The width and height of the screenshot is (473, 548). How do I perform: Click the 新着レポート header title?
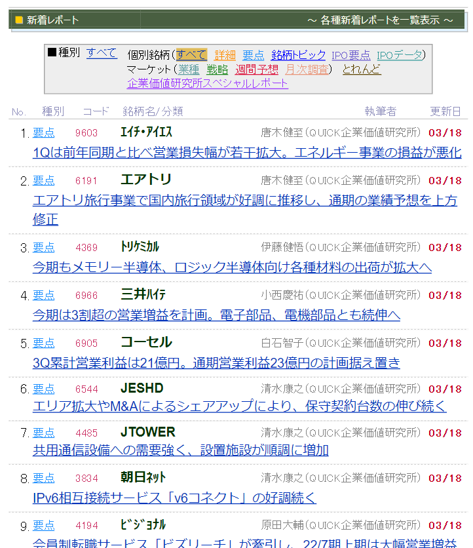[53, 20]
